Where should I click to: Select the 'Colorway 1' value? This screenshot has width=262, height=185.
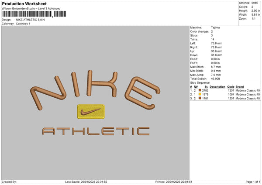tap(23, 24)
